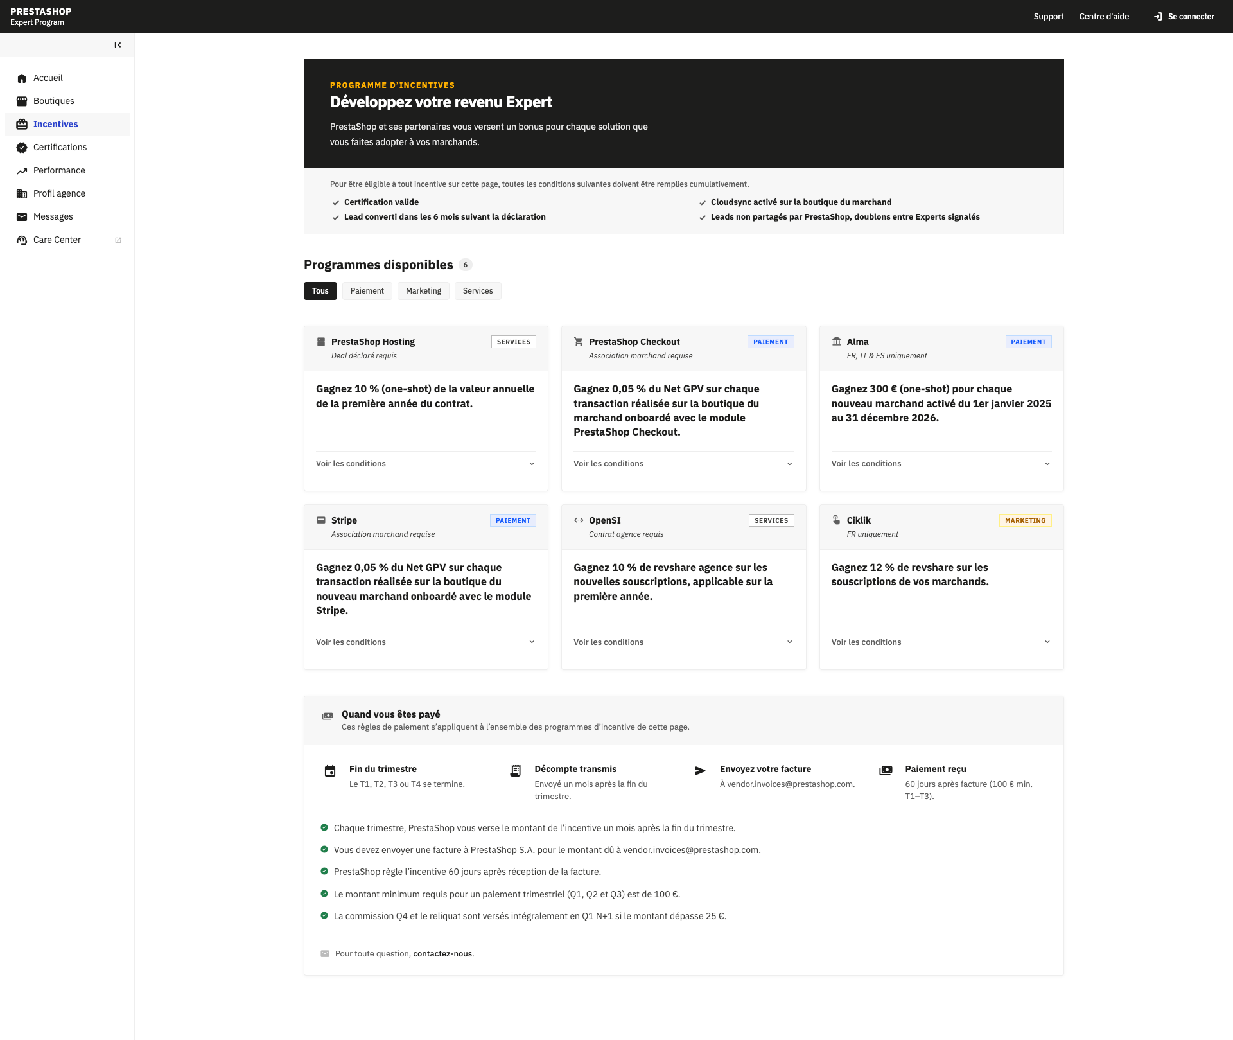Open the Support link in header
The image size is (1233, 1040).
[1049, 17]
